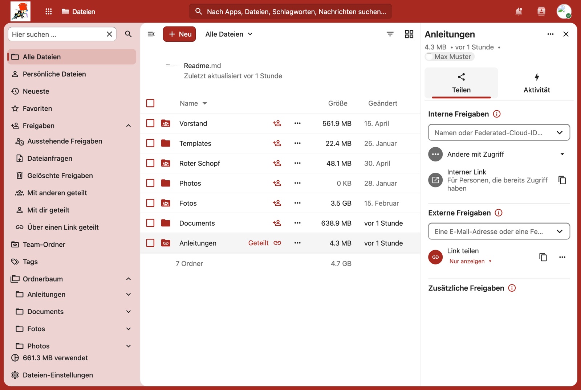Open the Favoriten view
This screenshot has height=390, width=581.
(x=72, y=108)
